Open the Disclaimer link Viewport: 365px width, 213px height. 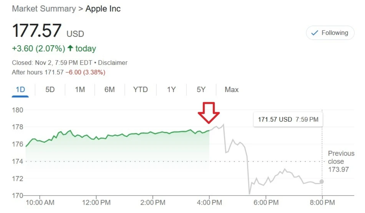[x=113, y=63]
